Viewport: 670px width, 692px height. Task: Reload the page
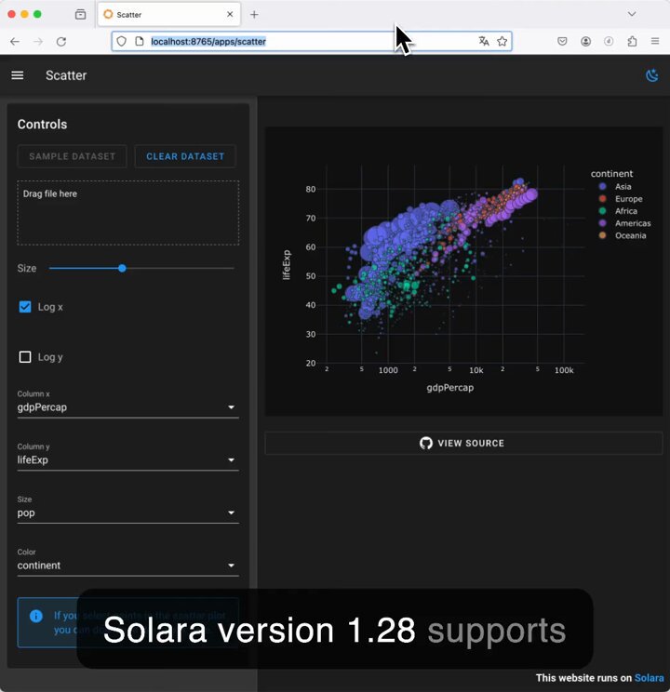pos(61,42)
